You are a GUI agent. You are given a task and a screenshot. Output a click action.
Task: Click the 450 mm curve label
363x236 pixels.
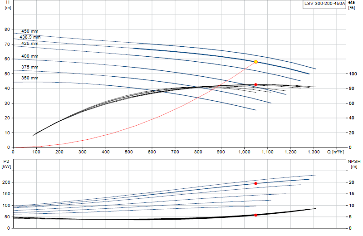click(x=30, y=31)
